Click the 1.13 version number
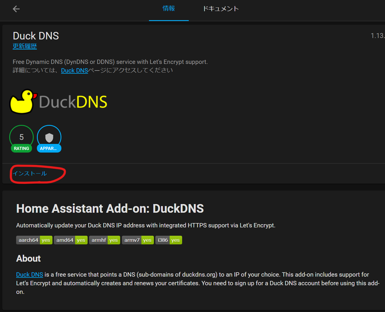 point(378,36)
